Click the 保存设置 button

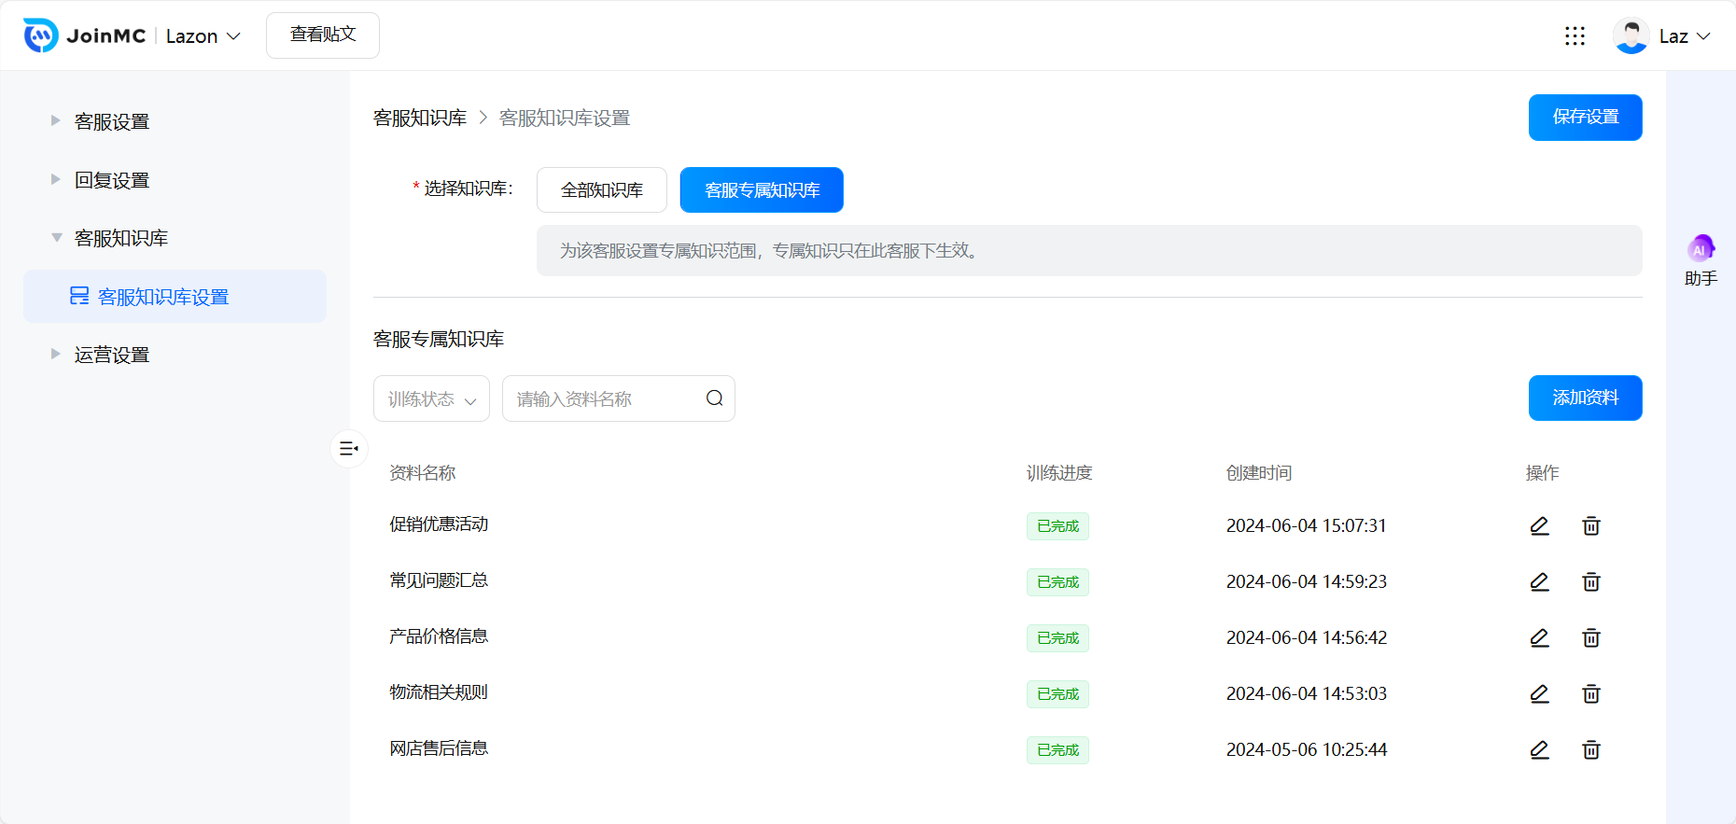point(1585,118)
